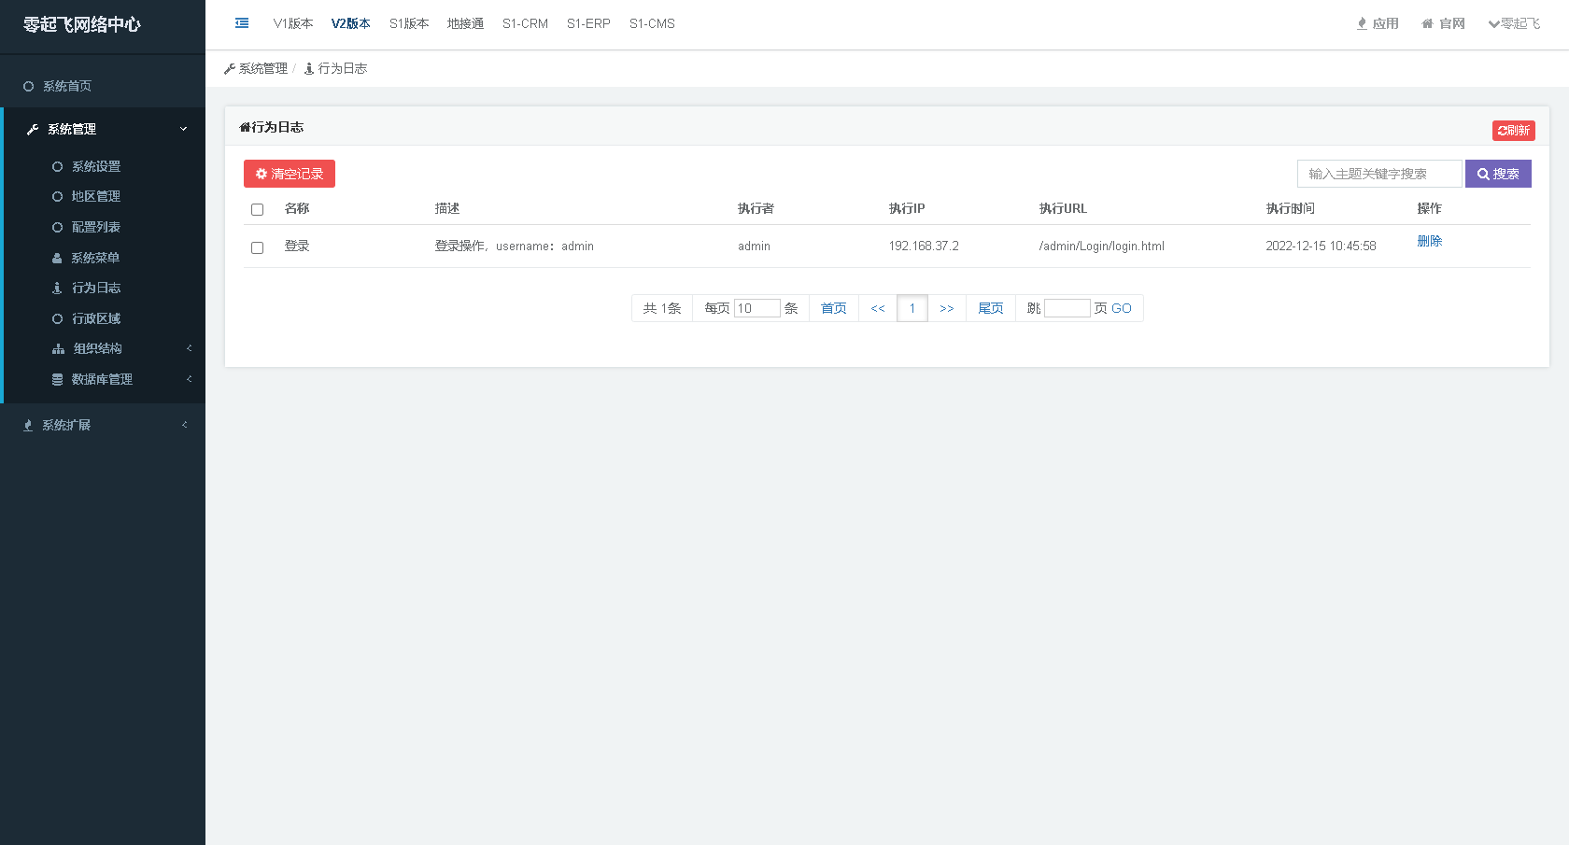Click 登录操作 description cell
1569x845 pixels.
pyautogui.click(x=514, y=246)
